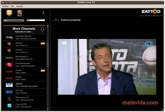Open the Ayuda menu
The height and width of the screenshot is (112, 165).
tap(19, 6)
